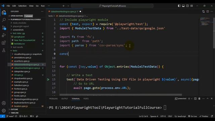Image resolution: width=215 pixels, height=121 pixels.
Task: Switch to the Output panel tab
Action: tap(64, 98)
